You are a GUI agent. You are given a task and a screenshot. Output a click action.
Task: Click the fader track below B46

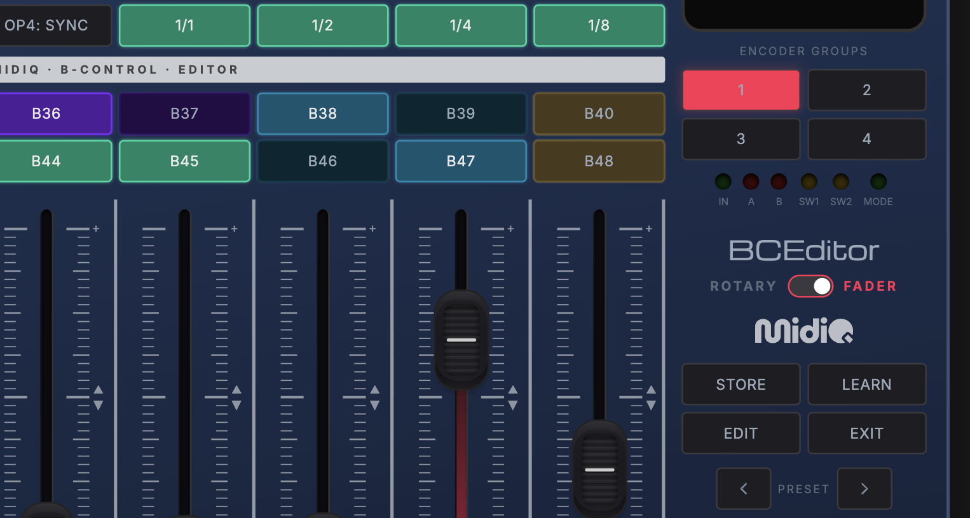click(323, 362)
